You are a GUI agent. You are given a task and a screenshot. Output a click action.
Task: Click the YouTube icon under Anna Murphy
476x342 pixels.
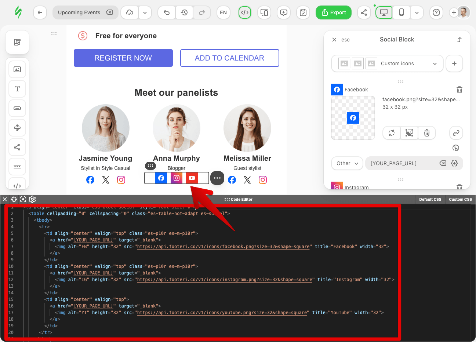pos(192,178)
